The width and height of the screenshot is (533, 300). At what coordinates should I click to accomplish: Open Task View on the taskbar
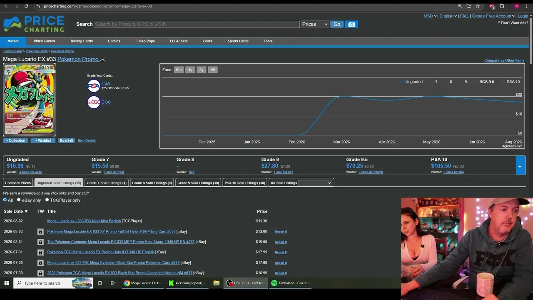tap(113, 283)
